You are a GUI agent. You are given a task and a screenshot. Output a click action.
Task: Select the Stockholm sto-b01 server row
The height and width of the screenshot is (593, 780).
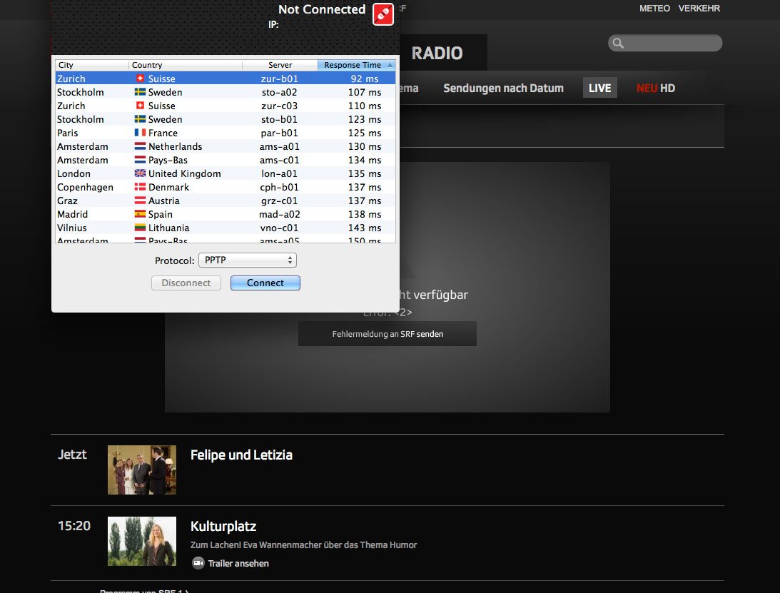pyautogui.click(x=226, y=119)
